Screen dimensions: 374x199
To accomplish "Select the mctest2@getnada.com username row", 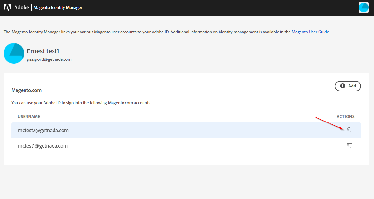I will point(186,130).
